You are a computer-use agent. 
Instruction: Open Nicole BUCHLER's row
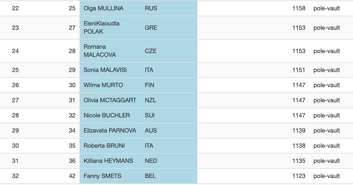click(107, 115)
